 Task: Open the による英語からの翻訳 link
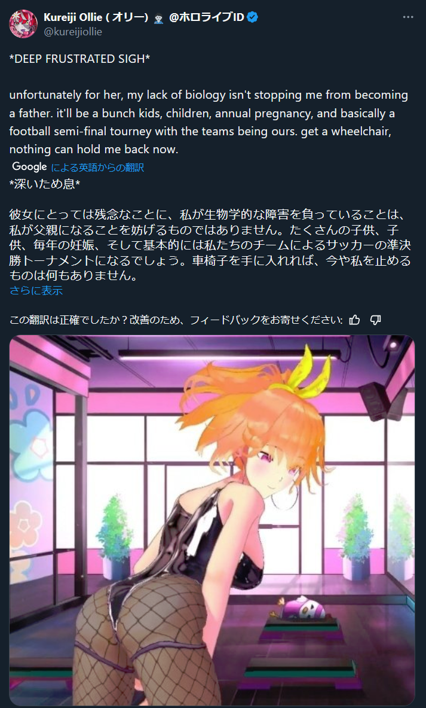(x=97, y=168)
